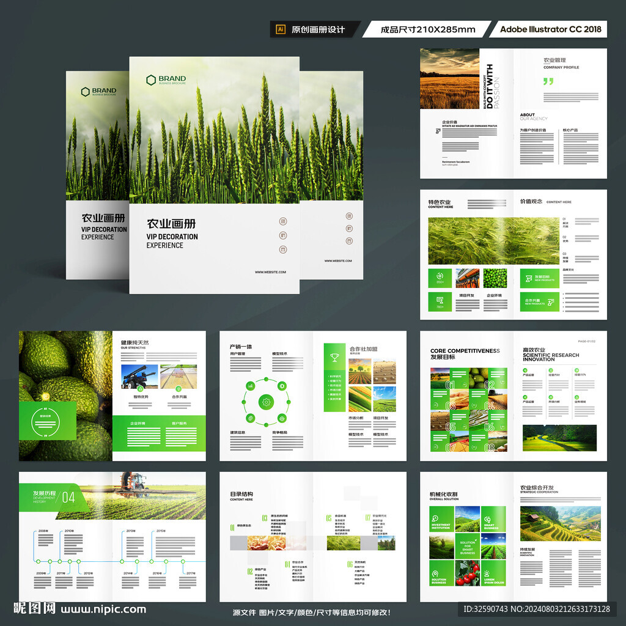Image resolution: width=626 pixels, height=626 pixels.
Task: Click the black BRAND logo on the left back cover
Action: [98, 92]
